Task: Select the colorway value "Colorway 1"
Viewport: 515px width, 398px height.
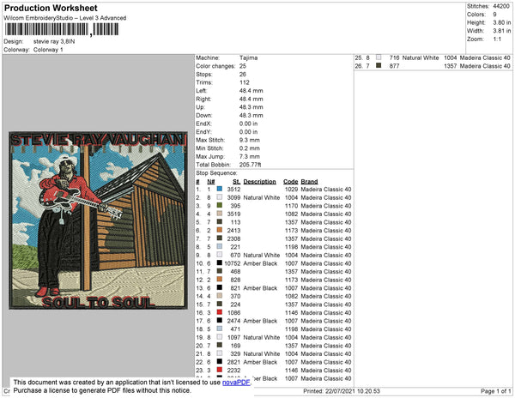Action: (48, 50)
